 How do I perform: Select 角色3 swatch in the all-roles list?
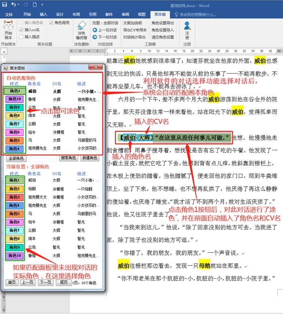pos(15,197)
